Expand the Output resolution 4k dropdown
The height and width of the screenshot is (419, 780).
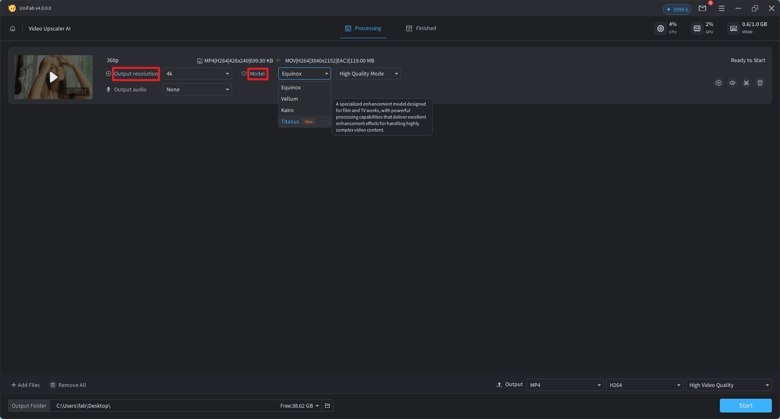[197, 73]
